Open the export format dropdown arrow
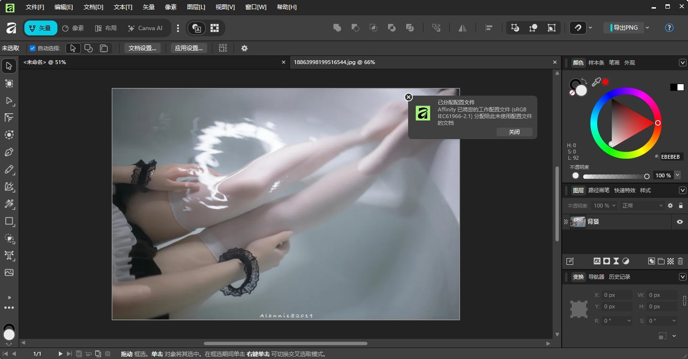 click(647, 28)
